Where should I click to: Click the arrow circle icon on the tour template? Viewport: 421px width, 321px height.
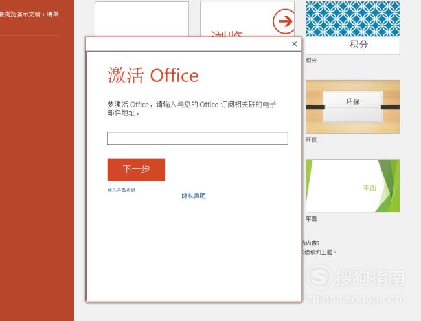coord(284,21)
